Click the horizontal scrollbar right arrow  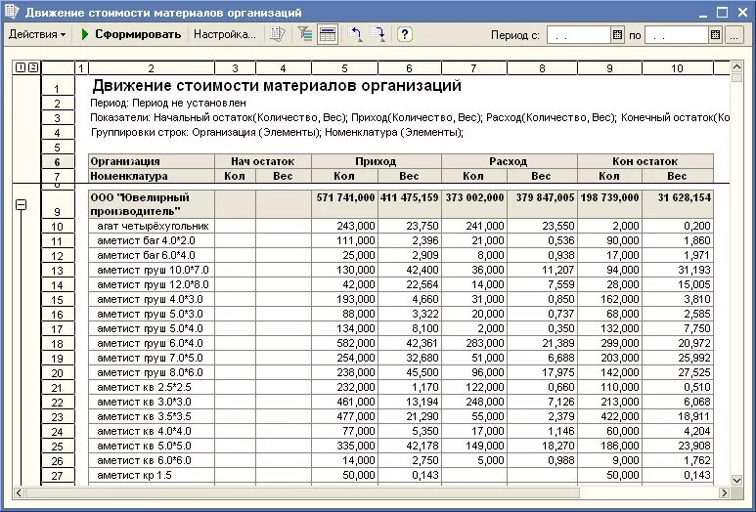click(724, 492)
